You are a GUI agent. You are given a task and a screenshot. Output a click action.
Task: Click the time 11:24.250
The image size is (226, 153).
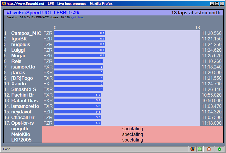[x=211, y=44]
